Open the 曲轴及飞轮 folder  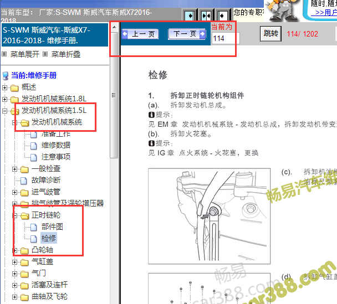pos(50,296)
